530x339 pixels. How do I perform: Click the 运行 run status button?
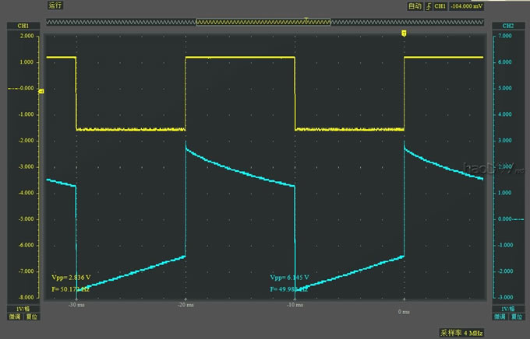click(55, 5)
